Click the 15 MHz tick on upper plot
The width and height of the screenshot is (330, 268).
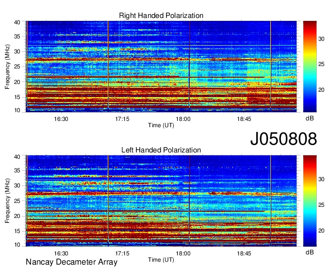tap(17, 97)
